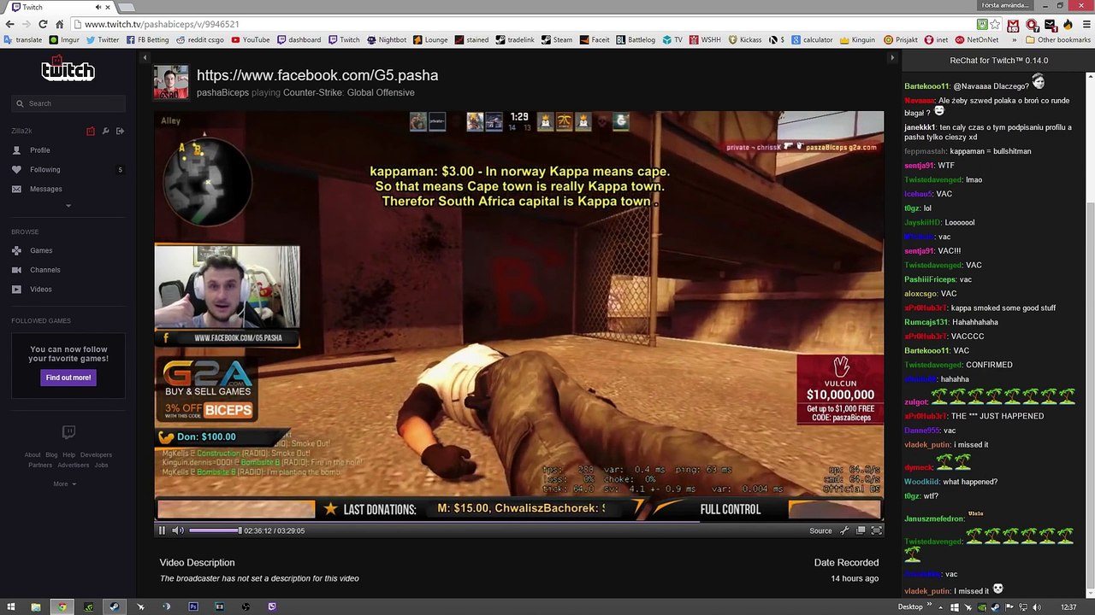
Task: Reload the page in browser
Action: pyautogui.click(x=43, y=25)
